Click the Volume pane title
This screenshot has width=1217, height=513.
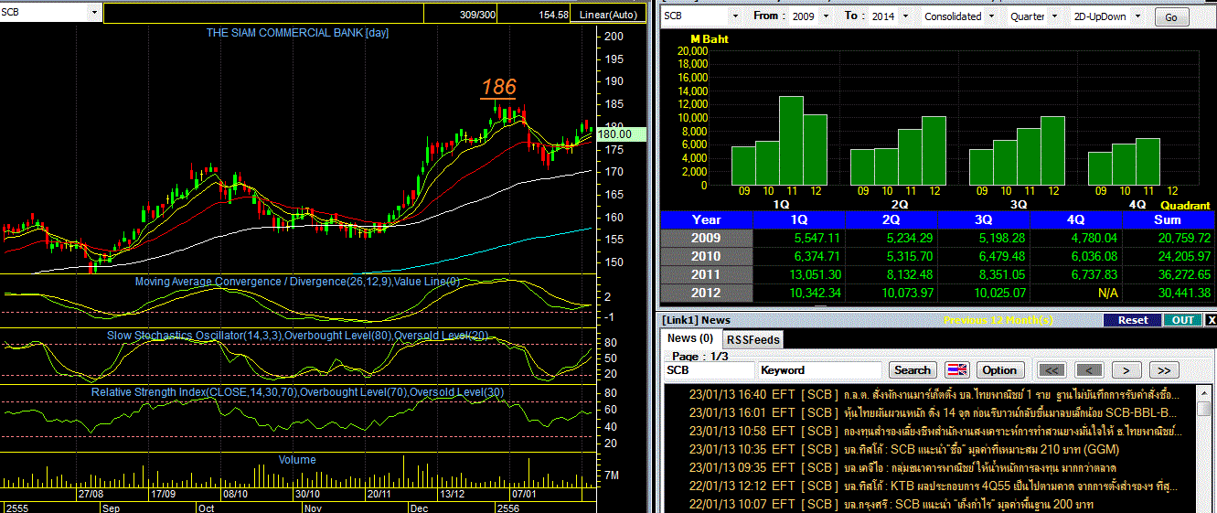(297, 460)
